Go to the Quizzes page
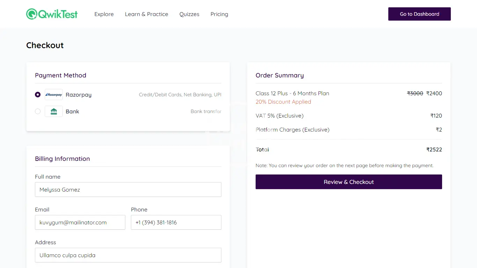This screenshot has width=477, height=268. tap(189, 14)
